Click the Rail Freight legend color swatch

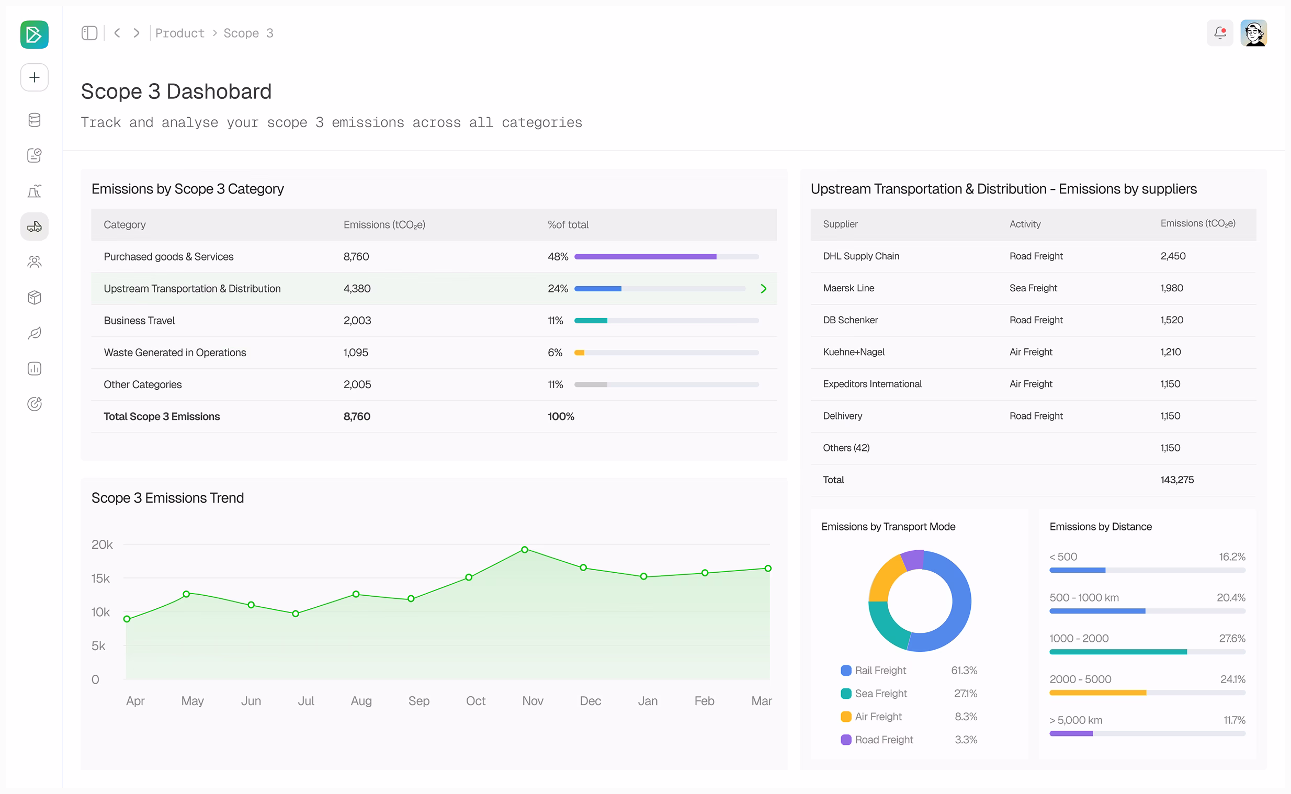pyautogui.click(x=846, y=671)
